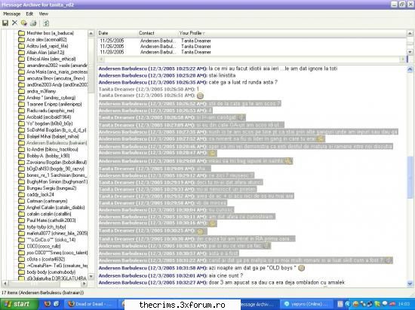Open the View menu
The width and height of the screenshot is (415, 310).
(44, 14)
